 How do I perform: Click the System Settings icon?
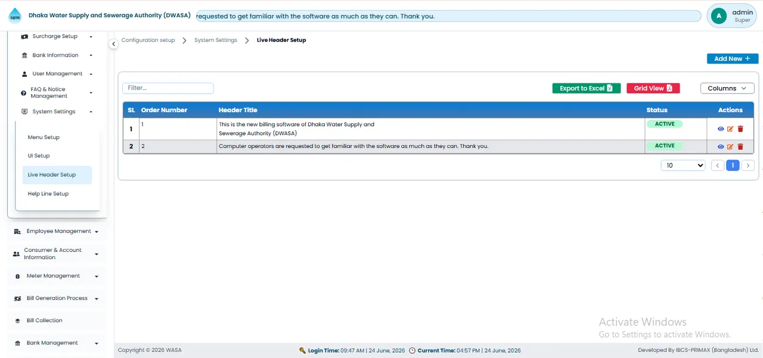(x=24, y=112)
